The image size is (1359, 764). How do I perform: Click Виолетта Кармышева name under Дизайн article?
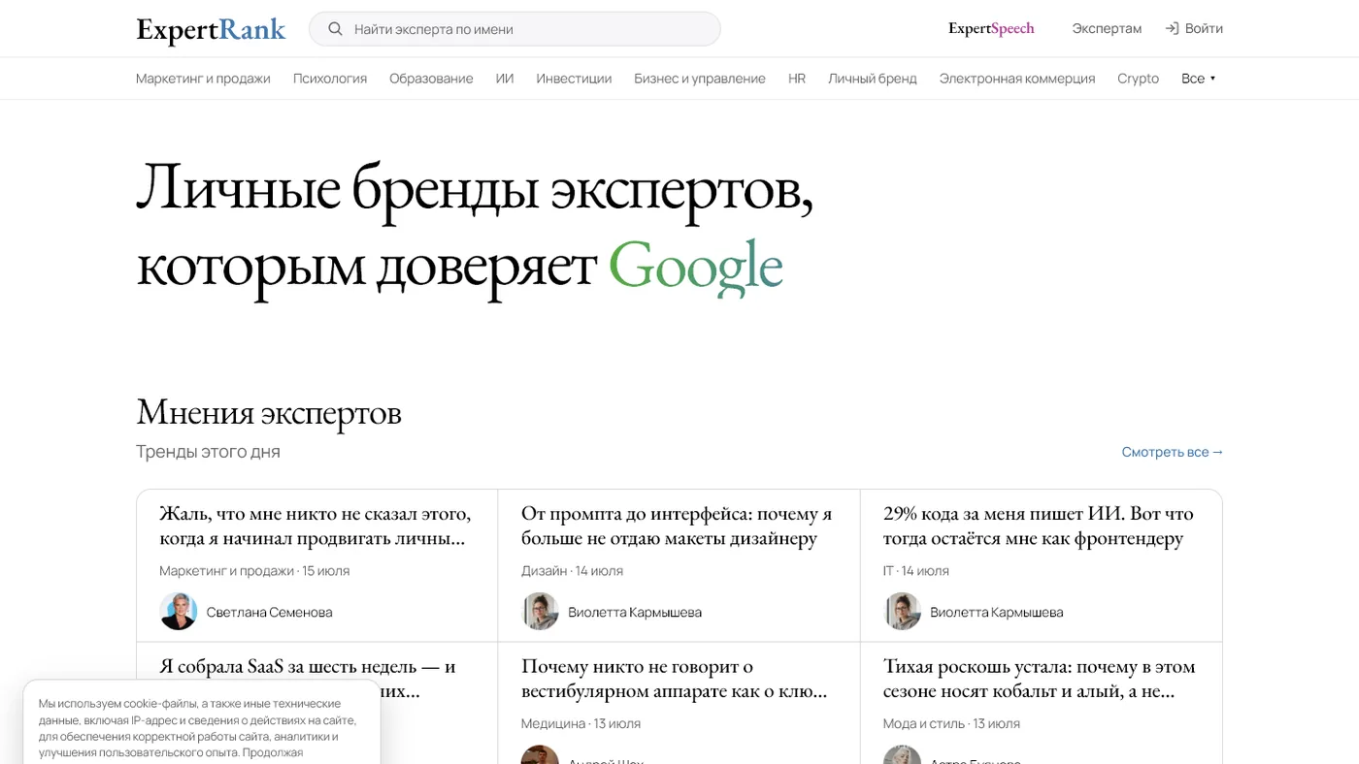pyautogui.click(x=635, y=613)
